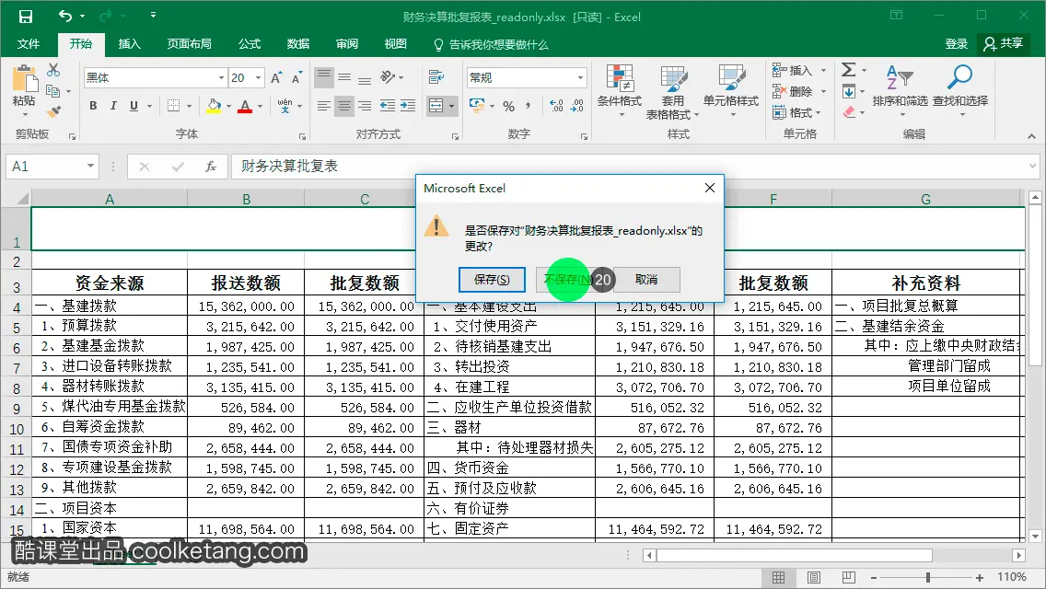Screen dimensions: 1046x589
Task: Switch to the 视图 ribbon tab
Action: click(396, 44)
